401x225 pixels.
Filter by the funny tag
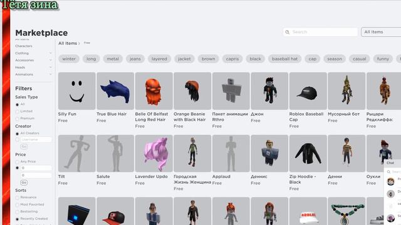point(383,59)
